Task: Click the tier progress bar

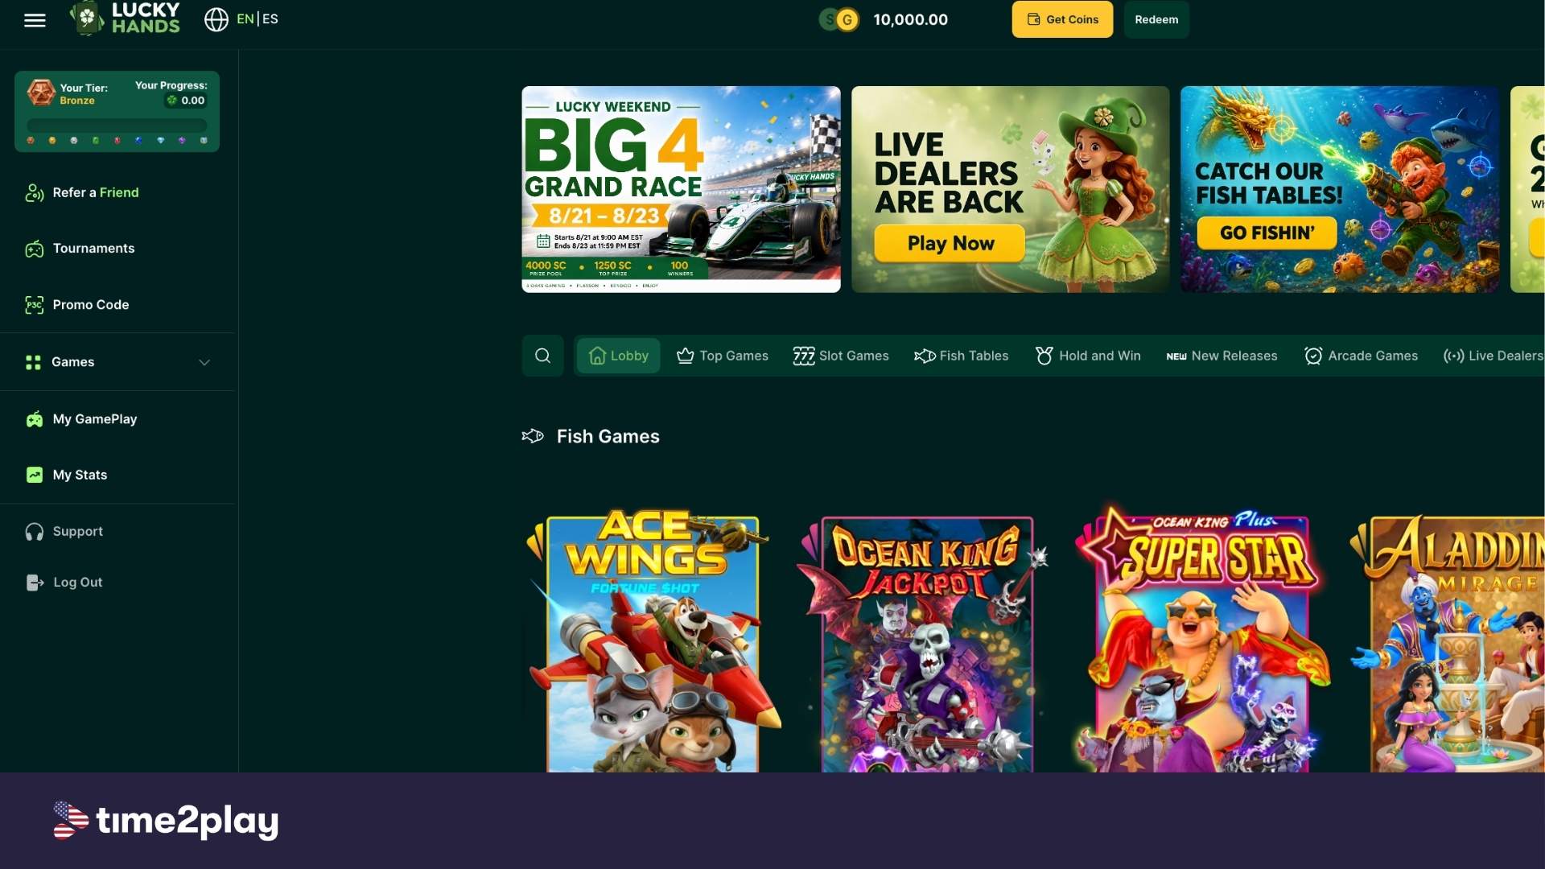Action: [x=117, y=126]
